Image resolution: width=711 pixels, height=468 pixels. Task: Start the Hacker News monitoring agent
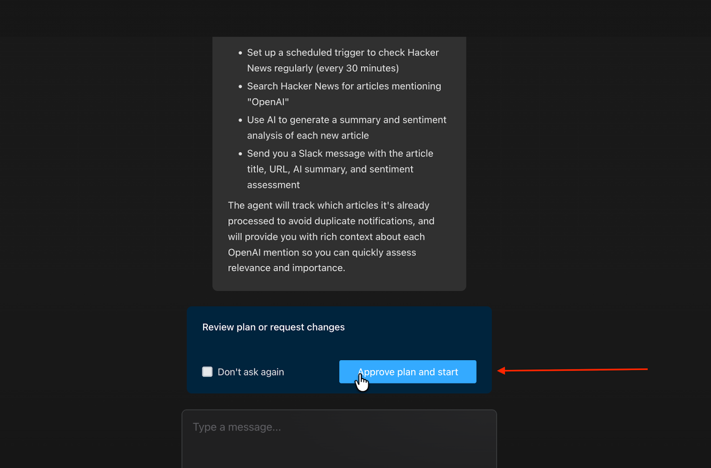(x=407, y=372)
